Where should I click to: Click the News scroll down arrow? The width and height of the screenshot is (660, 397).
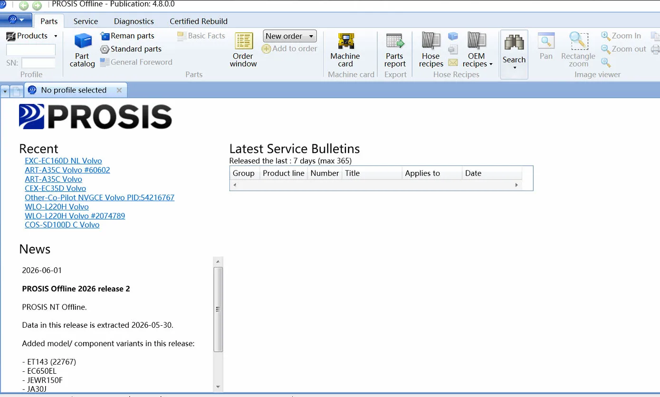pos(218,387)
